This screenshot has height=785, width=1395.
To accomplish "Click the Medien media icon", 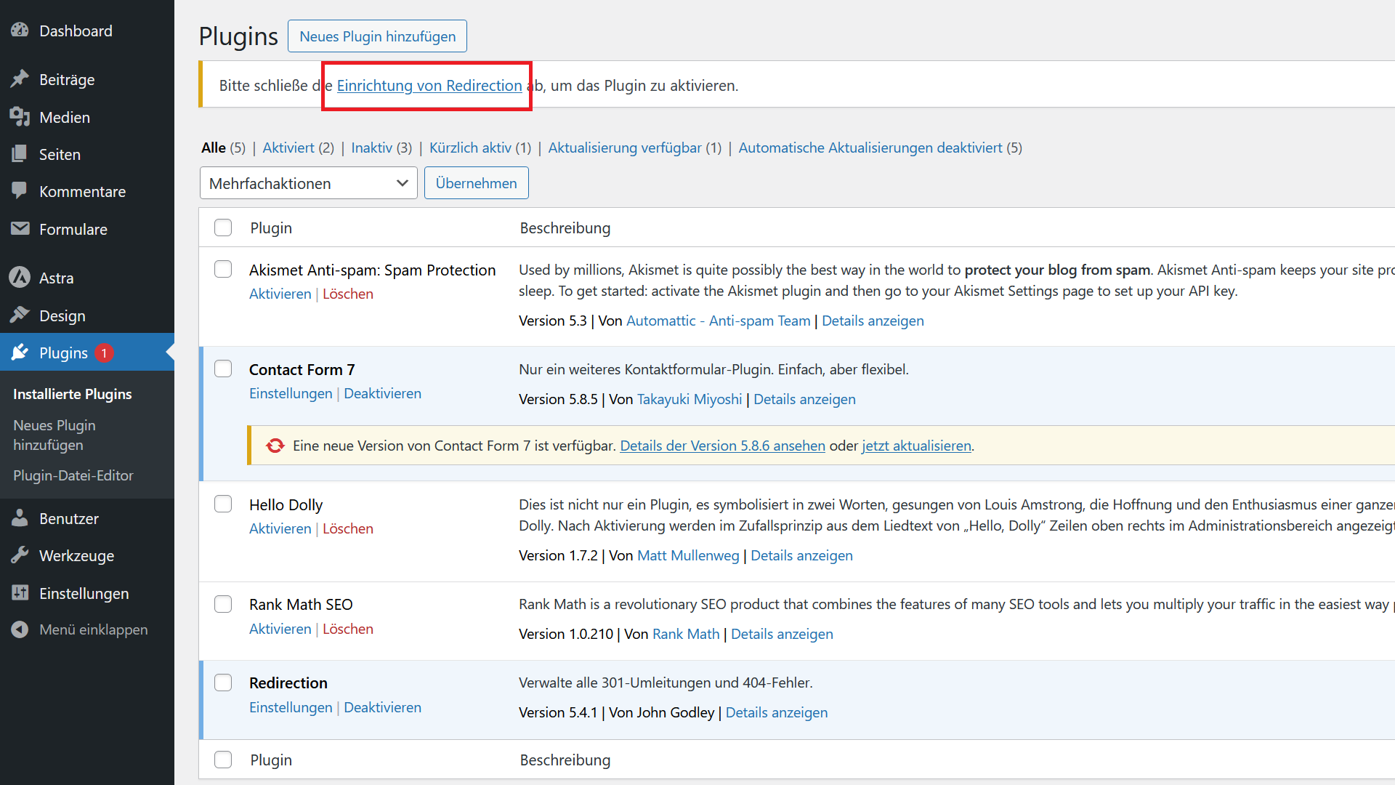I will [x=20, y=117].
